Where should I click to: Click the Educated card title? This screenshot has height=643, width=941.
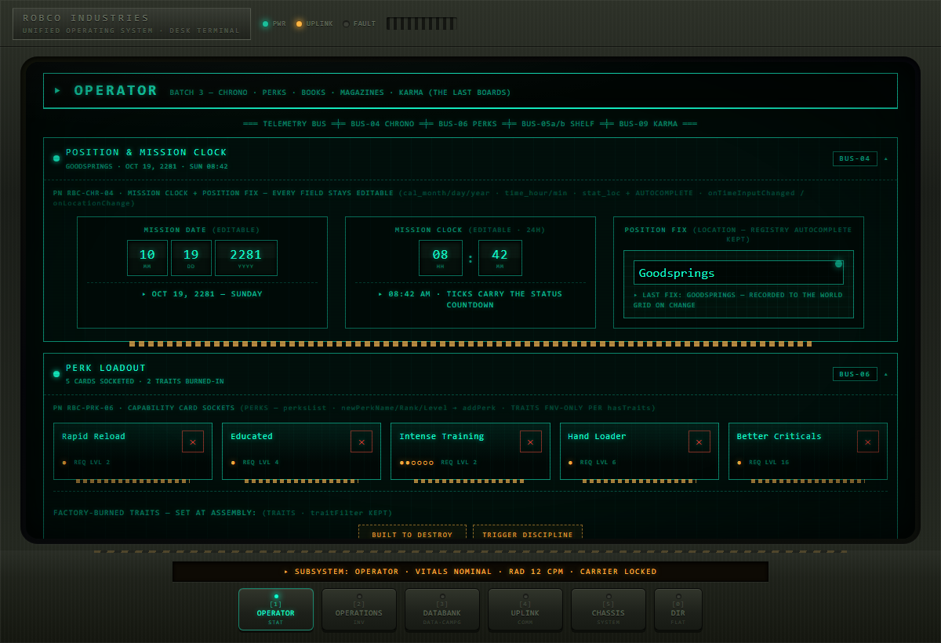coord(252,436)
